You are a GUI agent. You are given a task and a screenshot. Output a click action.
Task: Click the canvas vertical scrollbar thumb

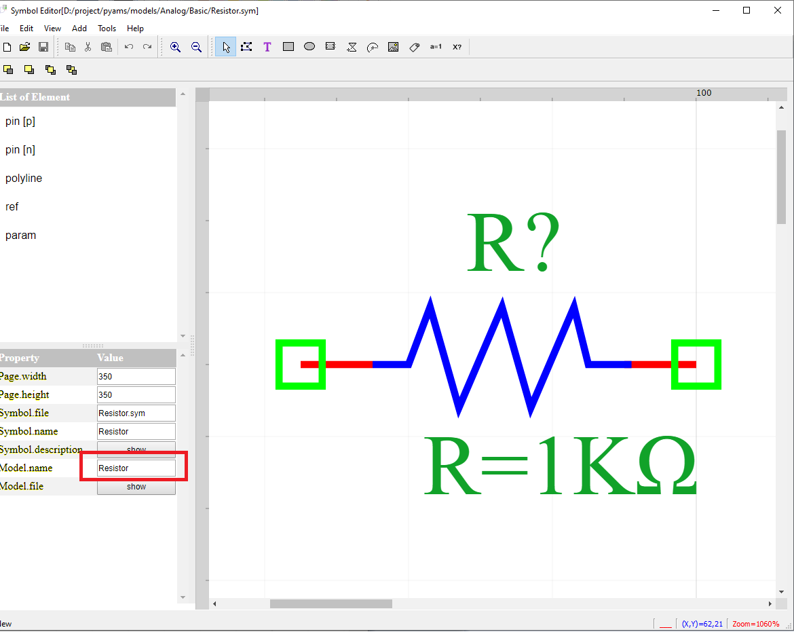[781, 176]
